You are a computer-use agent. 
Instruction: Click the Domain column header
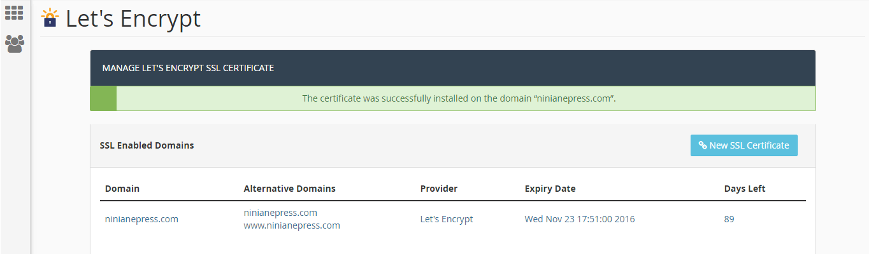[122, 189]
